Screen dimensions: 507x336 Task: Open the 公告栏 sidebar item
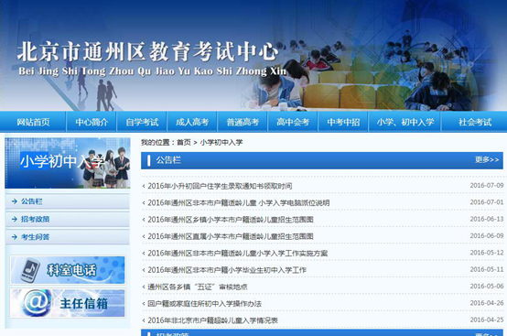[68, 201]
